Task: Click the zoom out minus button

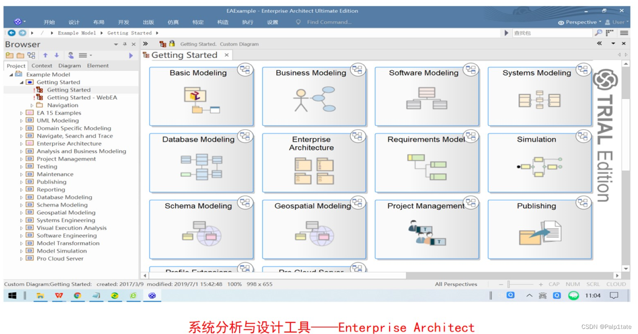Action: 501,284
